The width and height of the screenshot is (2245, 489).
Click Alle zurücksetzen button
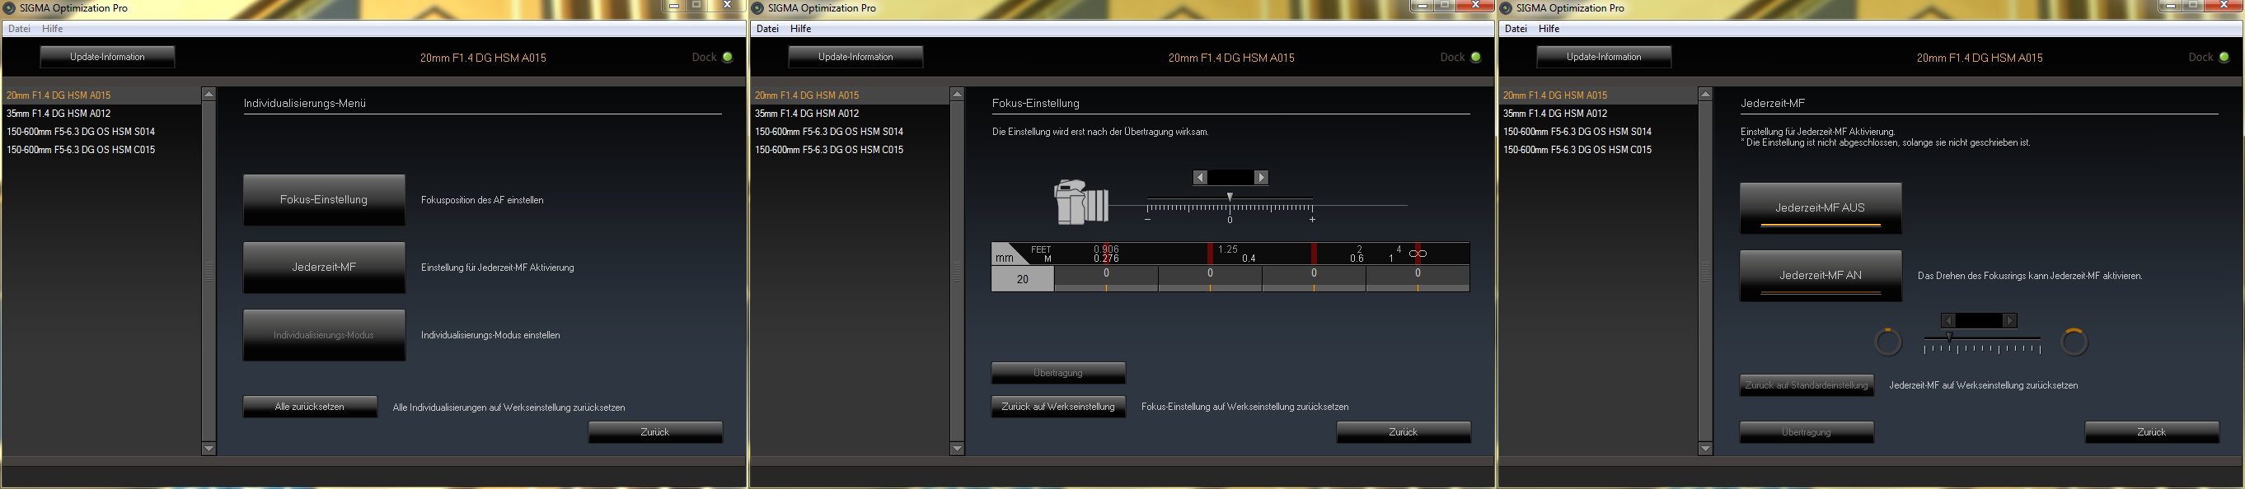click(x=310, y=407)
